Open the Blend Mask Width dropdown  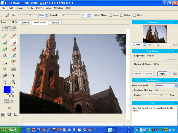[x=175, y=85]
